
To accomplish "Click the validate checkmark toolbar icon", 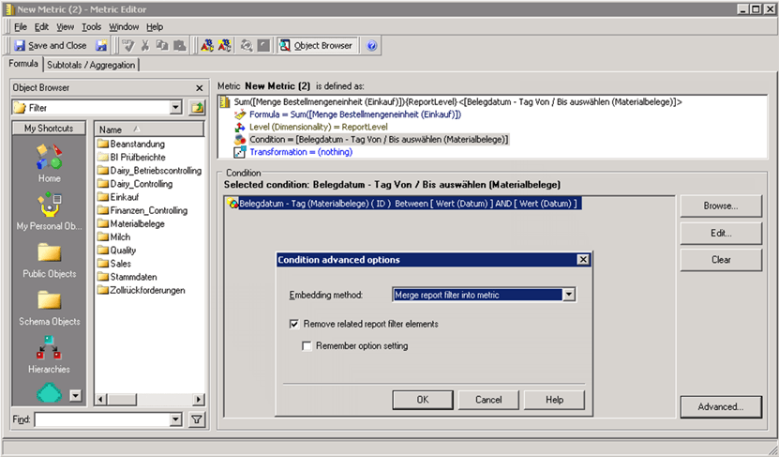I will coord(128,46).
